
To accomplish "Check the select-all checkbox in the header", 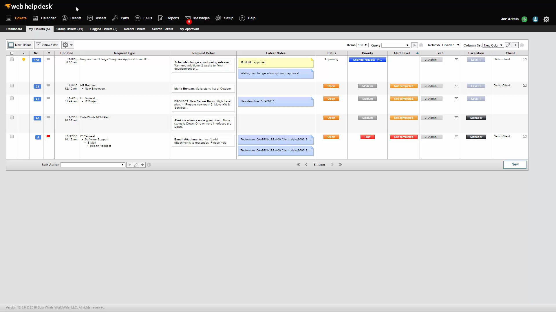I will point(12,53).
